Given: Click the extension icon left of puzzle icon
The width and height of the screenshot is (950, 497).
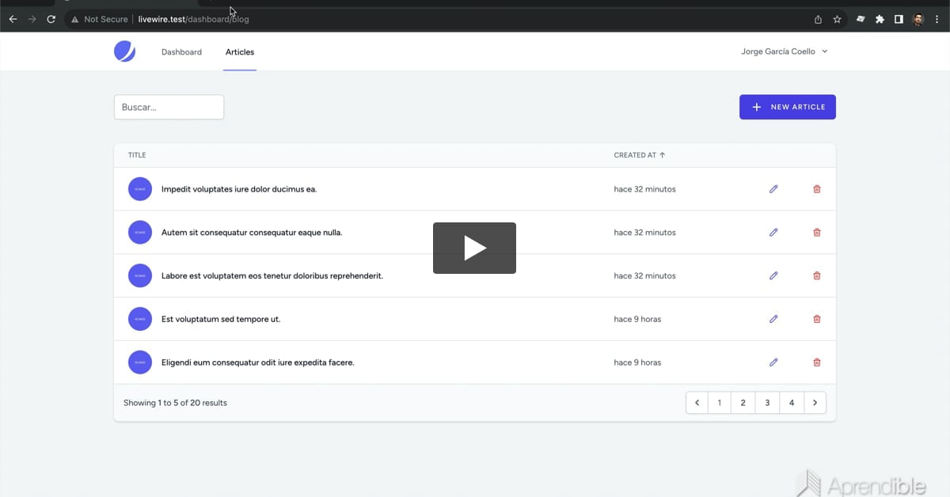Looking at the screenshot, I should pyautogui.click(x=861, y=19).
